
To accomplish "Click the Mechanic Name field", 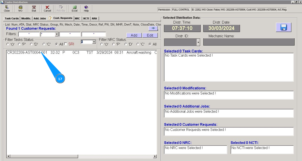I will pos(249,42).
